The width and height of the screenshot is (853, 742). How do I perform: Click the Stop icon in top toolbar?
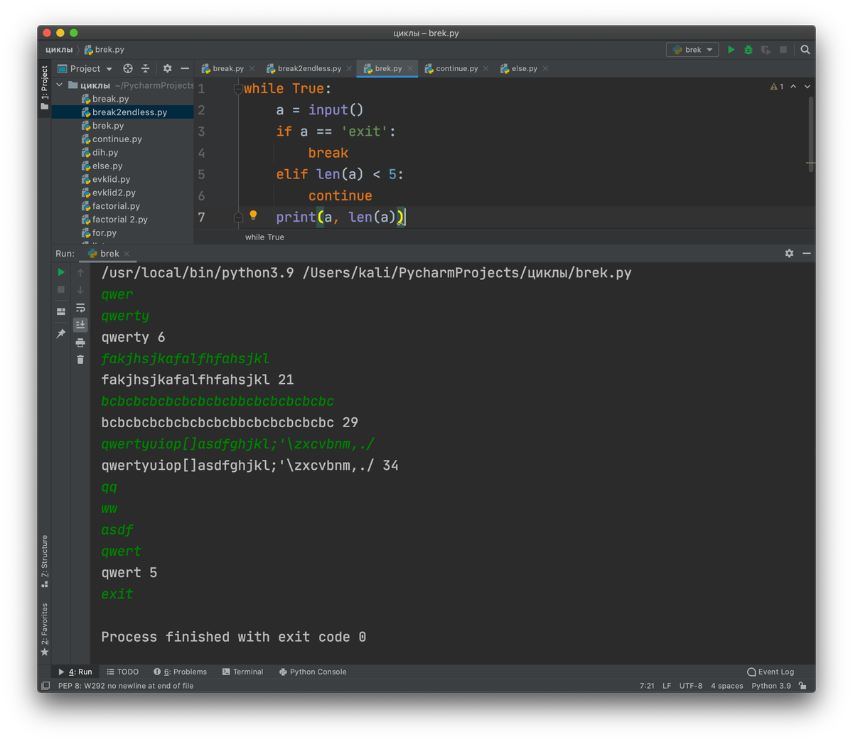point(783,50)
